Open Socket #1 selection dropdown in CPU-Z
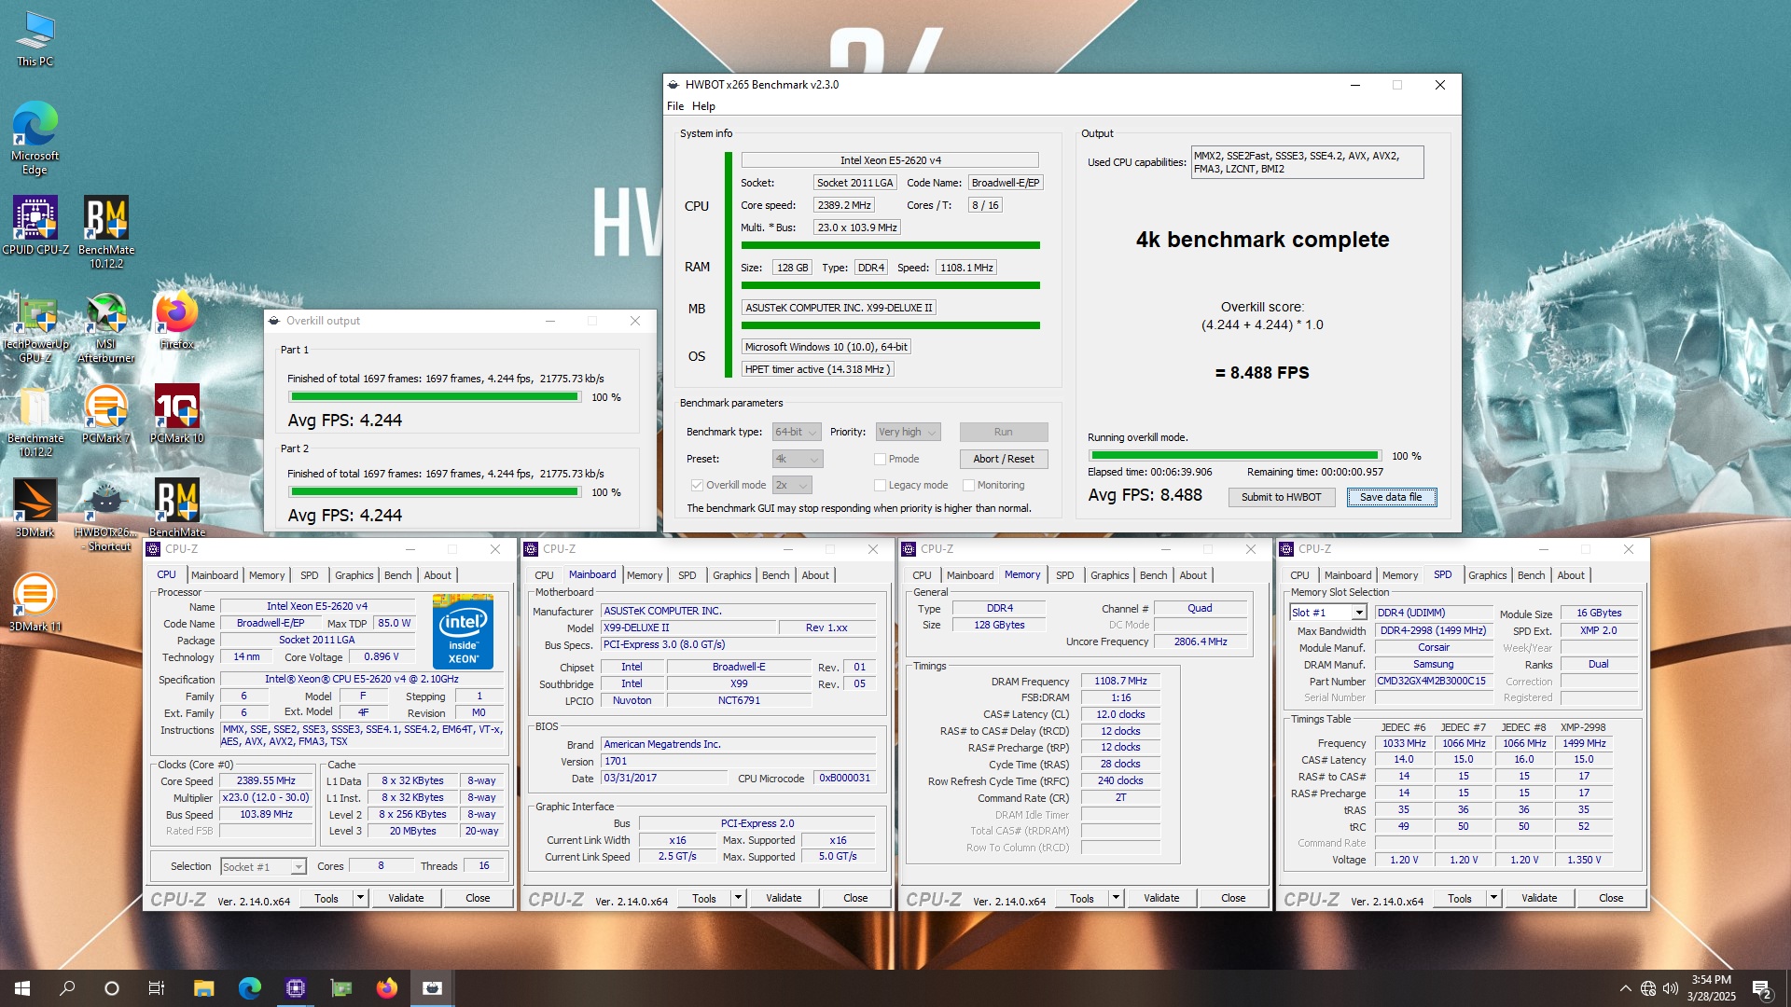 (x=263, y=866)
